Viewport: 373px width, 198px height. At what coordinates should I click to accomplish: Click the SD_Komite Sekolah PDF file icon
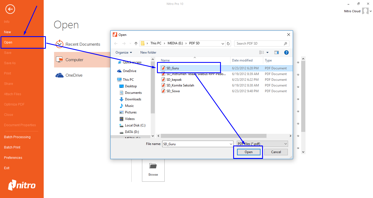point(163,85)
